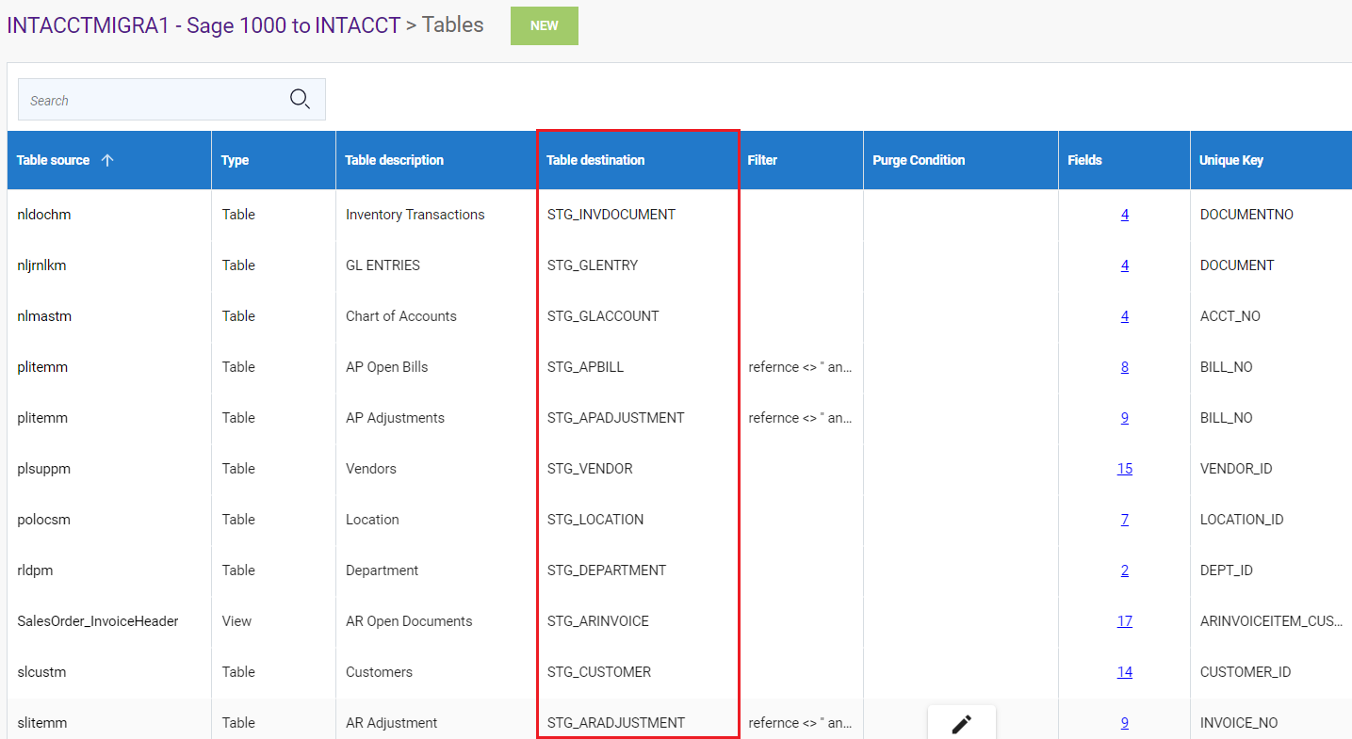Sort by the Table description column header

coord(394,160)
